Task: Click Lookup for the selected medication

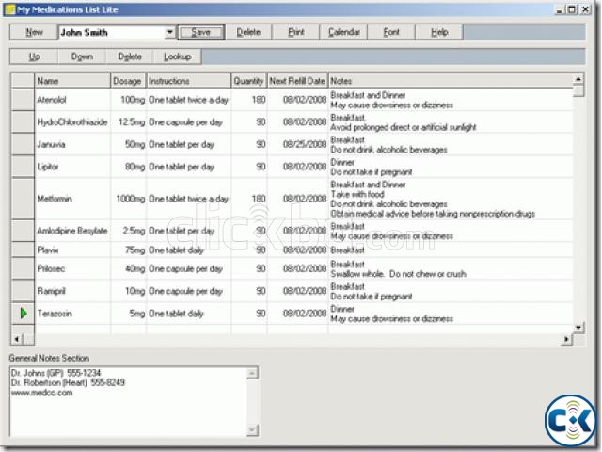Action: click(177, 56)
